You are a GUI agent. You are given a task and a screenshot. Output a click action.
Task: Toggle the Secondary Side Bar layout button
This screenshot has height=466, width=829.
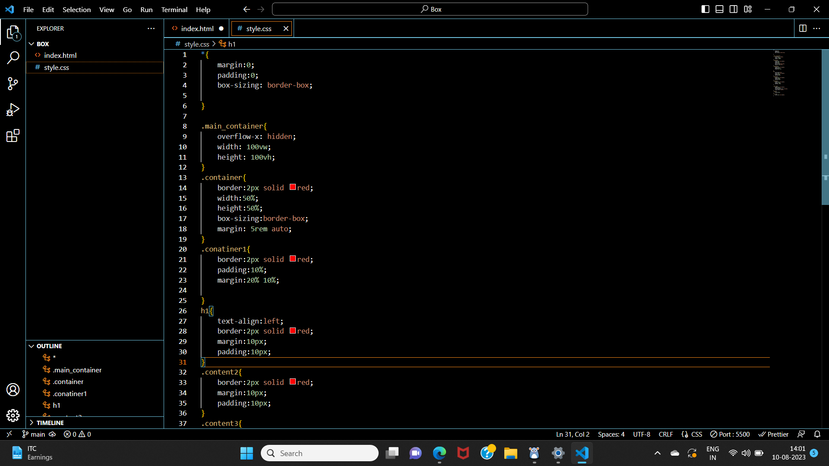734,9
